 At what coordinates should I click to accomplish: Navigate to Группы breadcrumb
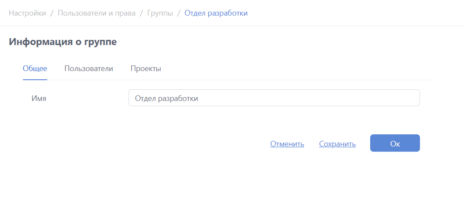(x=160, y=13)
